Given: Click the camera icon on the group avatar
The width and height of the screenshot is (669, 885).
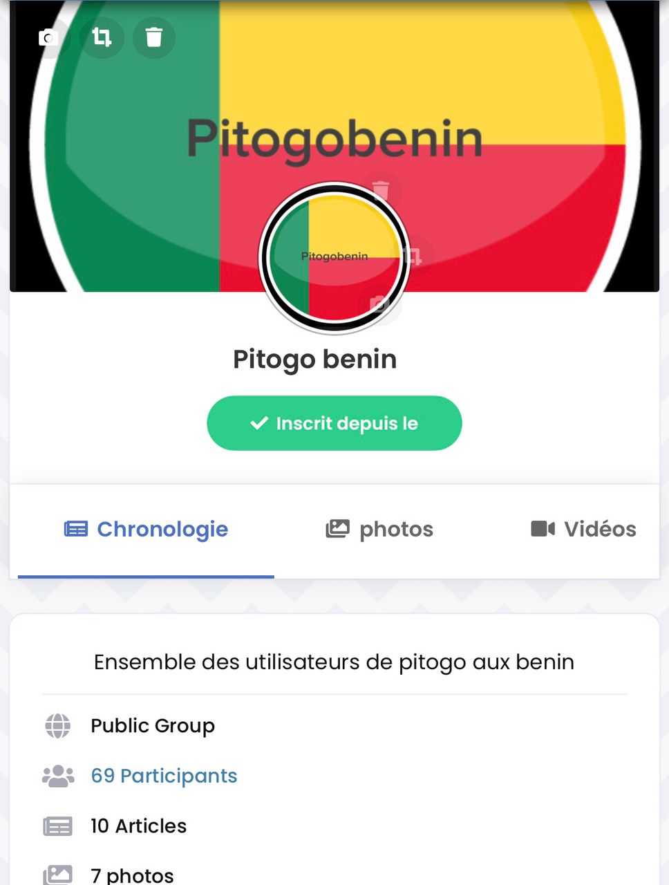Looking at the screenshot, I should 379,304.
